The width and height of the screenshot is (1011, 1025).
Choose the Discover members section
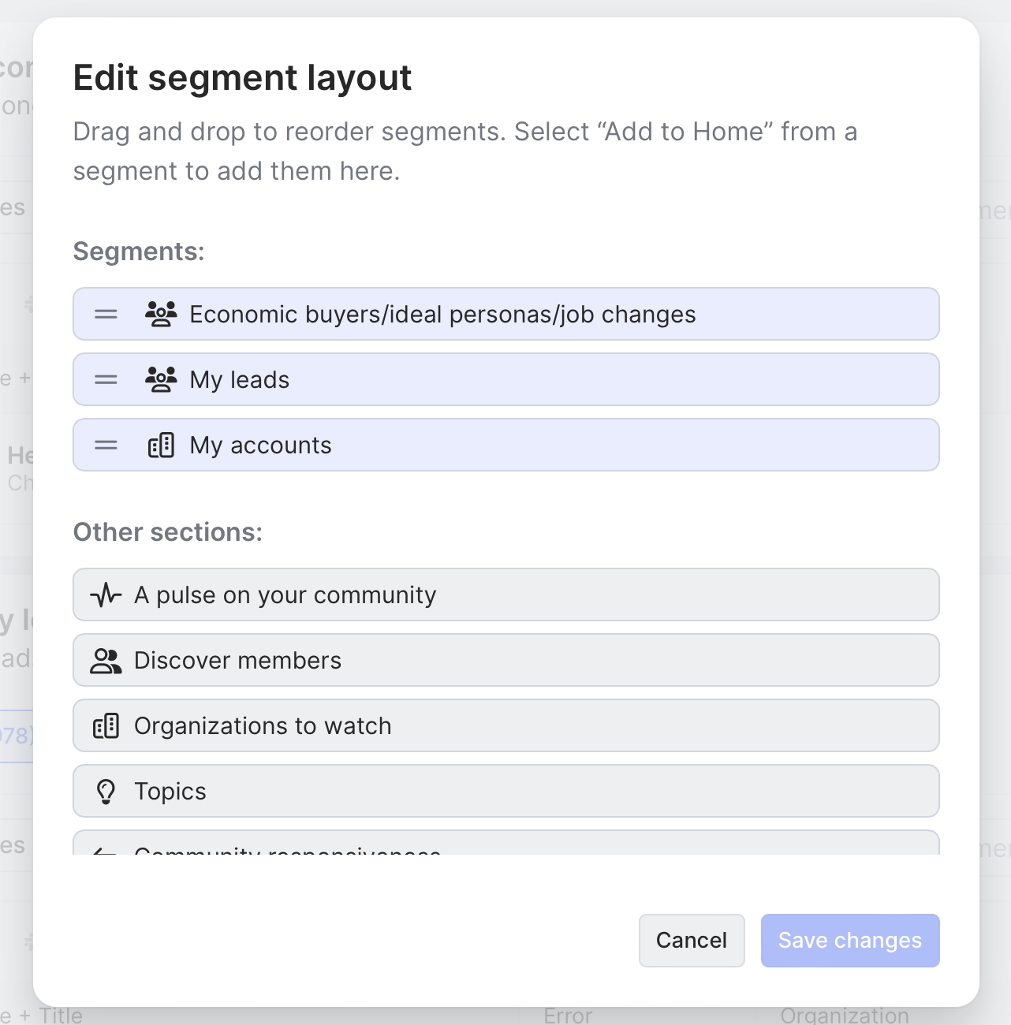point(505,661)
